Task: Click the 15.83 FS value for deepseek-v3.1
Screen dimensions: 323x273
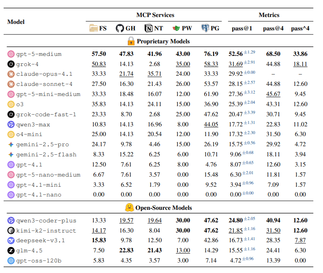Action: coord(99,240)
